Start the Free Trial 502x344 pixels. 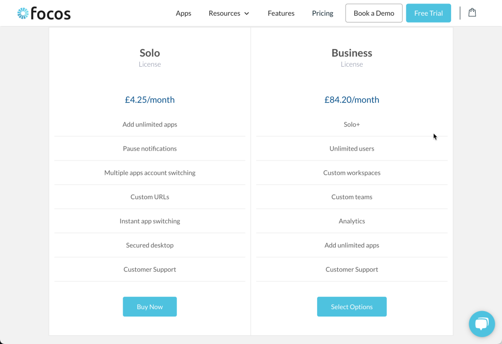coord(428,13)
